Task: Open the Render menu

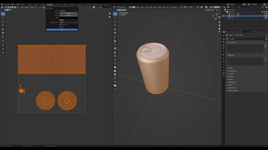Action: 13,5
